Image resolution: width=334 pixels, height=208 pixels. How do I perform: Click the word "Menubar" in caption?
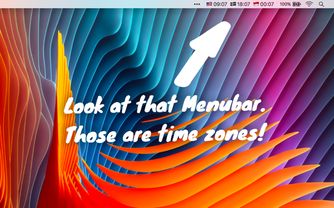point(221,105)
